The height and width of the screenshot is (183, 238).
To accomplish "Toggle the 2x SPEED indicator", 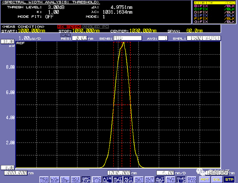I will tap(69, 27).
